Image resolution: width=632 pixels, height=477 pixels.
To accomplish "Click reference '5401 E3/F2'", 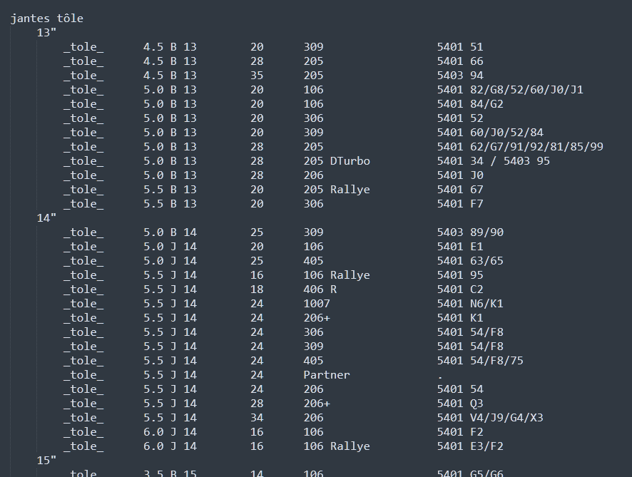I will coord(470,446).
